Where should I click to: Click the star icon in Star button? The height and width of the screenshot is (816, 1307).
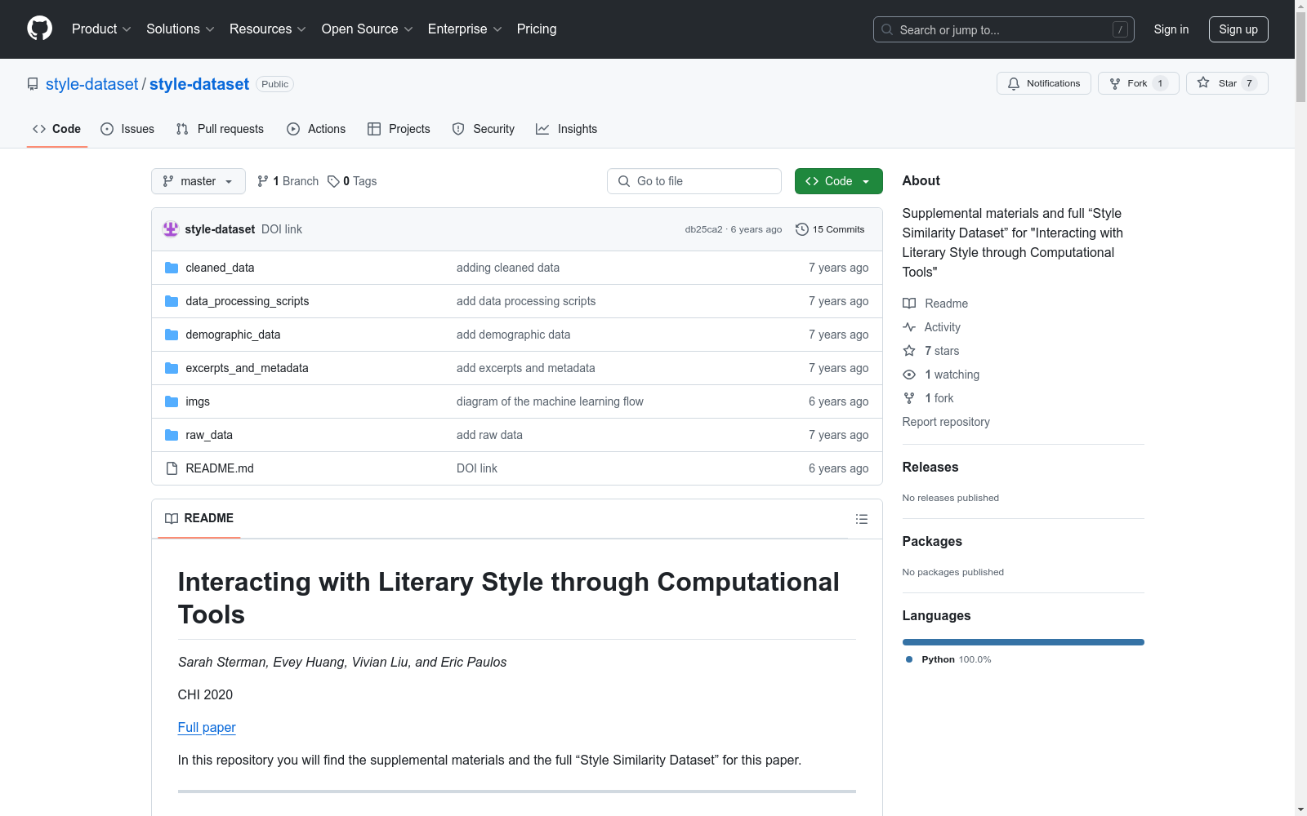(1203, 83)
